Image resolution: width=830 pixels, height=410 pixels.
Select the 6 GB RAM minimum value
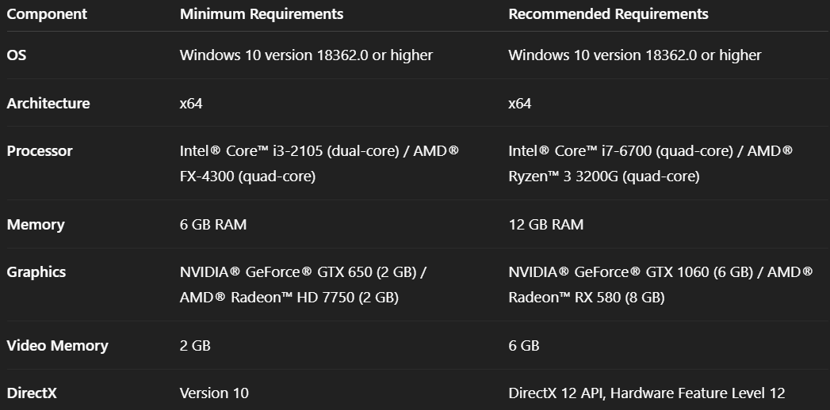click(x=213, y=225)
